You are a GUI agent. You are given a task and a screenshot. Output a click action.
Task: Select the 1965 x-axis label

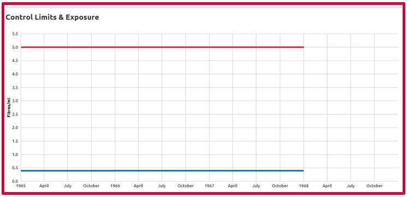click(21, 186)
